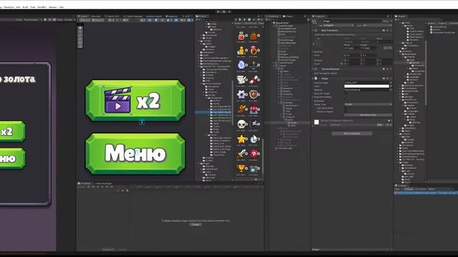The height and width of the screenshot is (257, 458).
Task: Collapse the Canvas Renderer component
Action: 313,69
